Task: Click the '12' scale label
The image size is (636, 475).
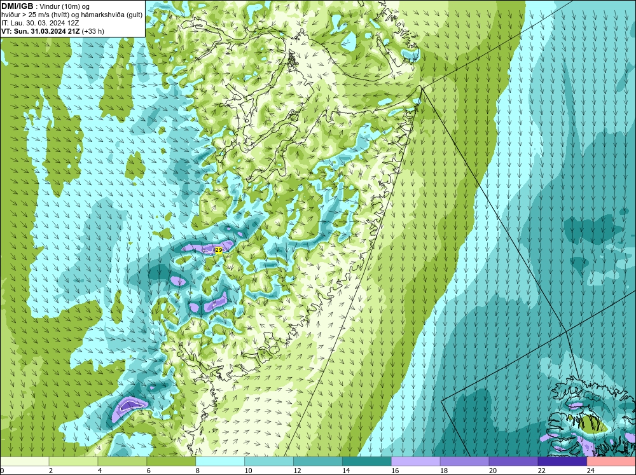Action: (x=297, y=471)
